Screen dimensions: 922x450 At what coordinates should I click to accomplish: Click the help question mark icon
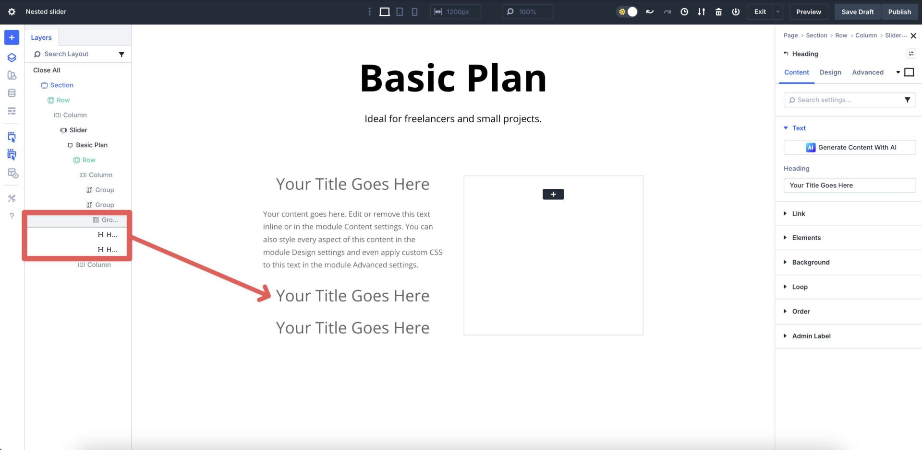click(12, 216)
